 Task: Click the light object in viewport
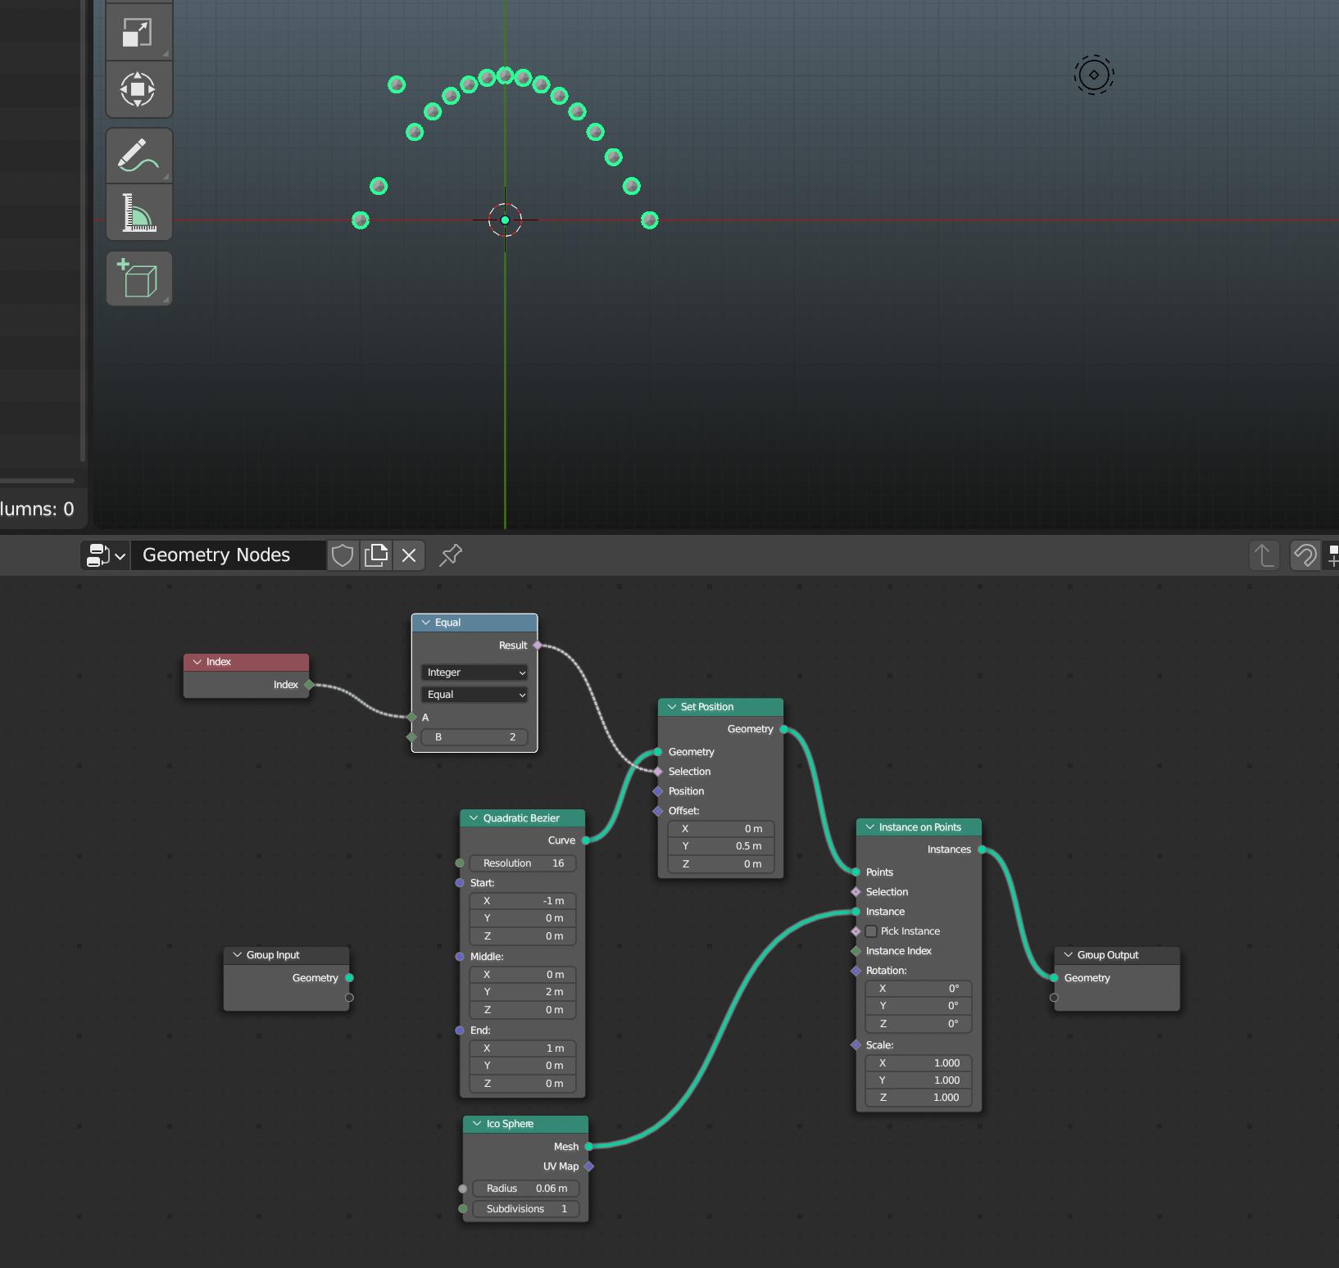click(1094, 75)
